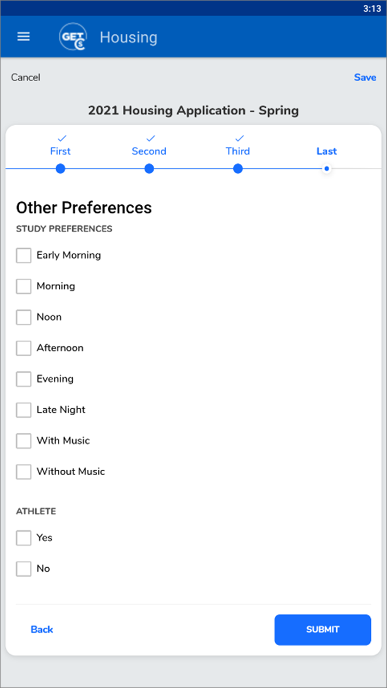387x688 pixels.
Task: Switch to the Third step tab
Action: click(x=238, y=151)
